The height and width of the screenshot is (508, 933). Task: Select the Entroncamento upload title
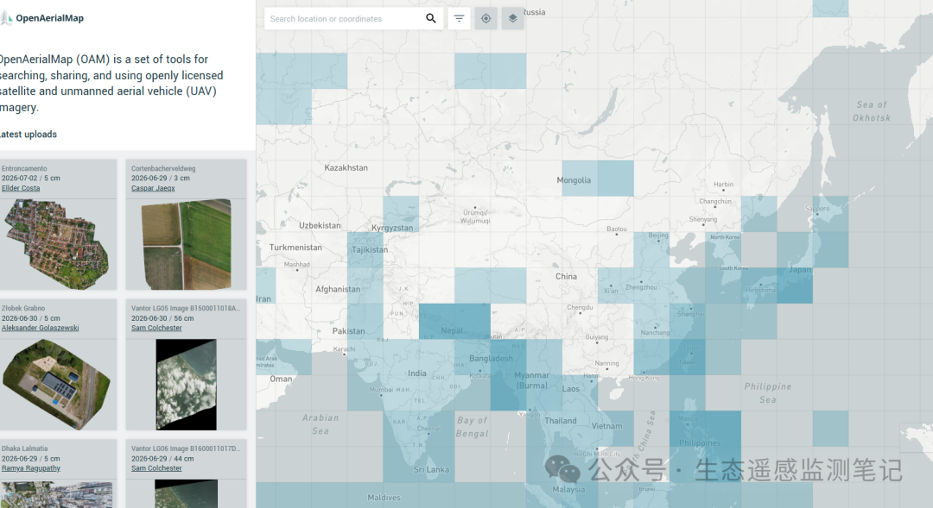pyautogui.click(x=24, y=169)
